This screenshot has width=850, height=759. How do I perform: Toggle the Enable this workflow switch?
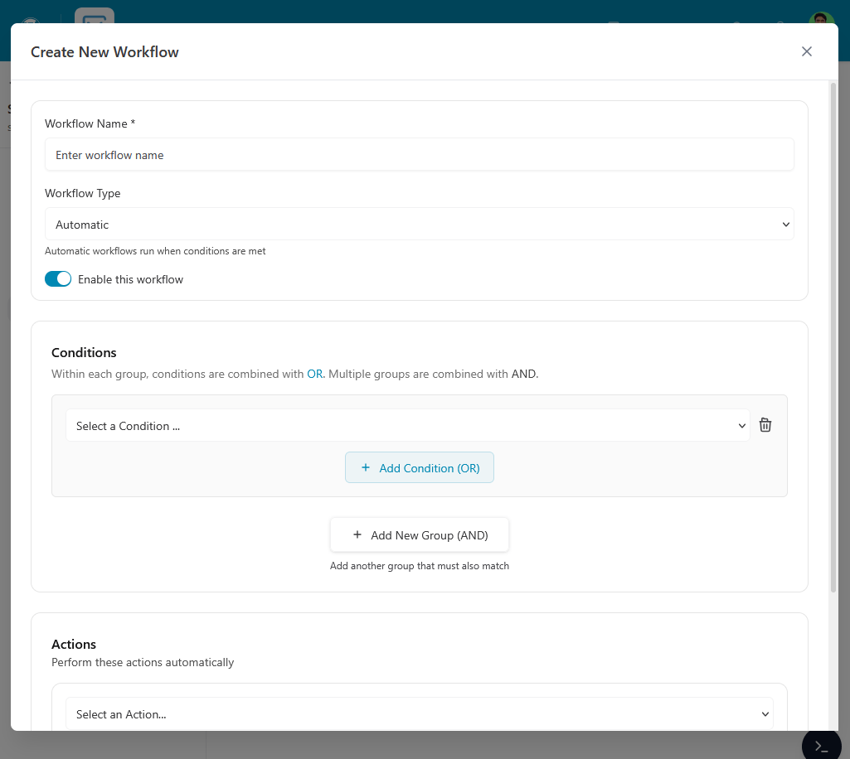pos(58,279)
